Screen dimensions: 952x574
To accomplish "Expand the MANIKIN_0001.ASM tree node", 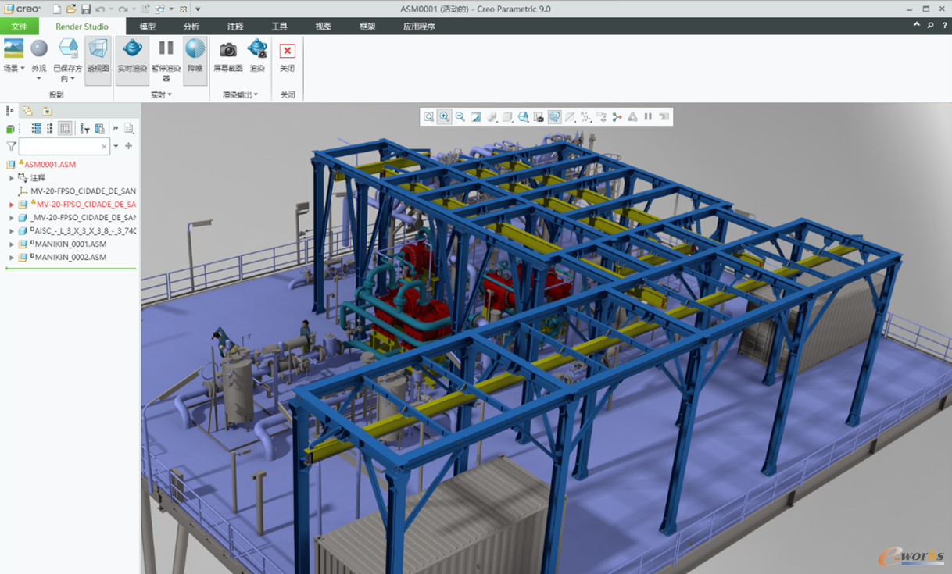I will coord(11,244).
